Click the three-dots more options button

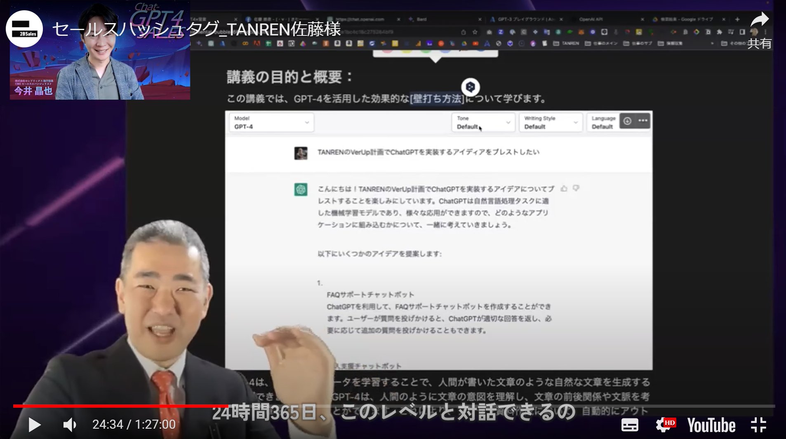(643, 121)
